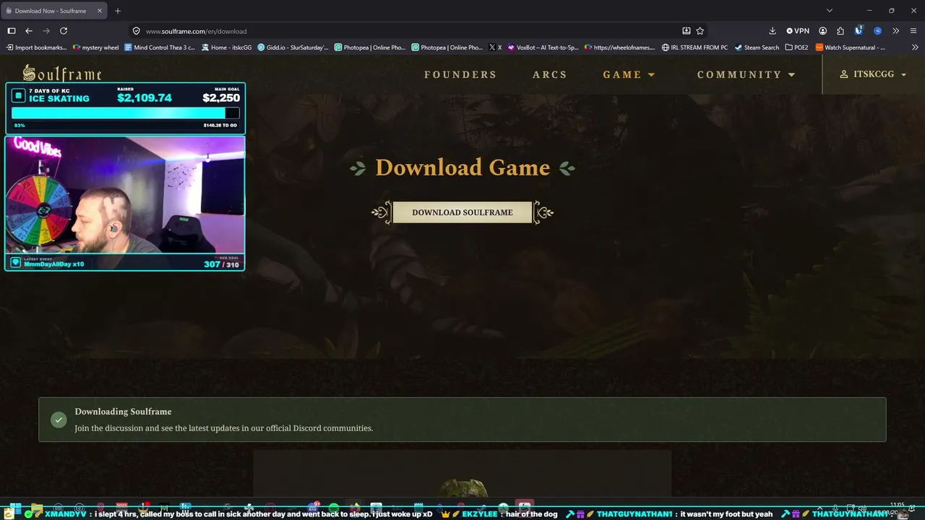Go back to the previous page
The width and height of the screenshot is (925, 520).
click(29, 31)
